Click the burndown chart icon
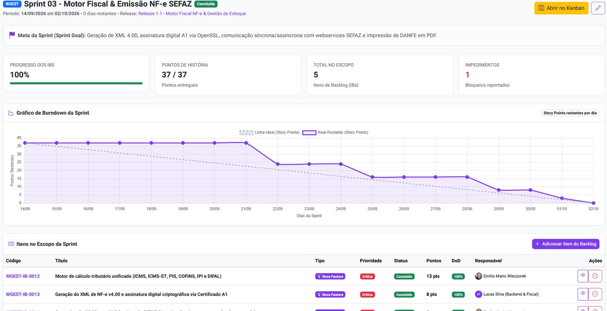The height and width of the screenshot is (311, 607). 11,113
